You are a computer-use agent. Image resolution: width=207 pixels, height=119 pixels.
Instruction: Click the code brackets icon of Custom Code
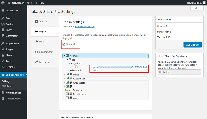tap(36, 52)
